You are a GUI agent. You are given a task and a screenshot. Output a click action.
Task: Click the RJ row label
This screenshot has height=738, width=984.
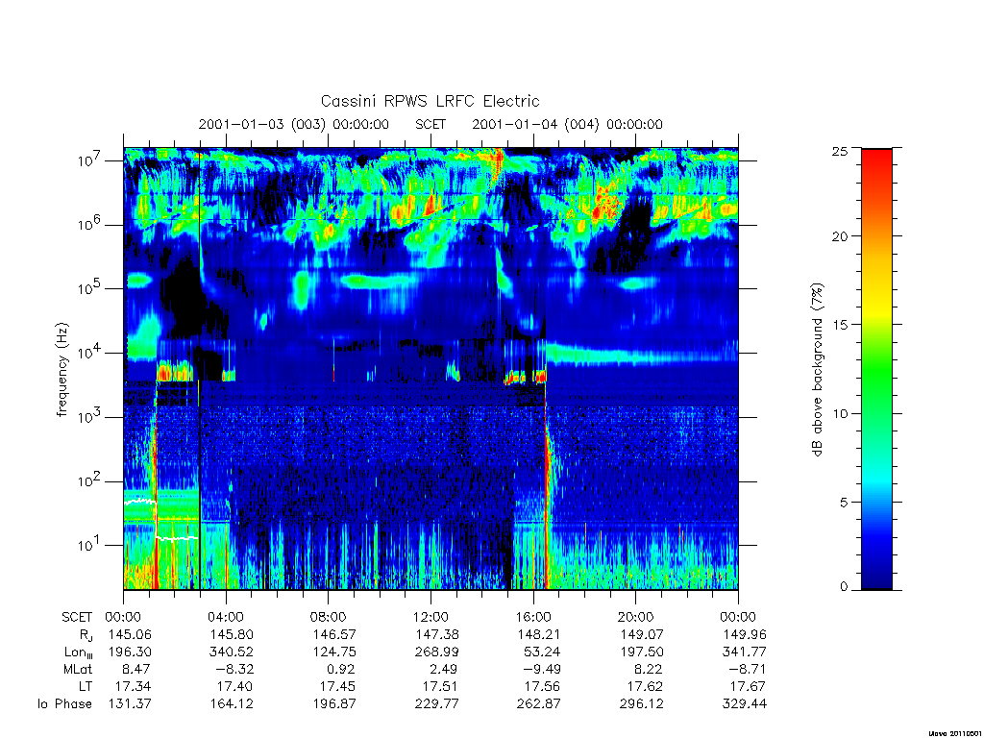[86, 635]
